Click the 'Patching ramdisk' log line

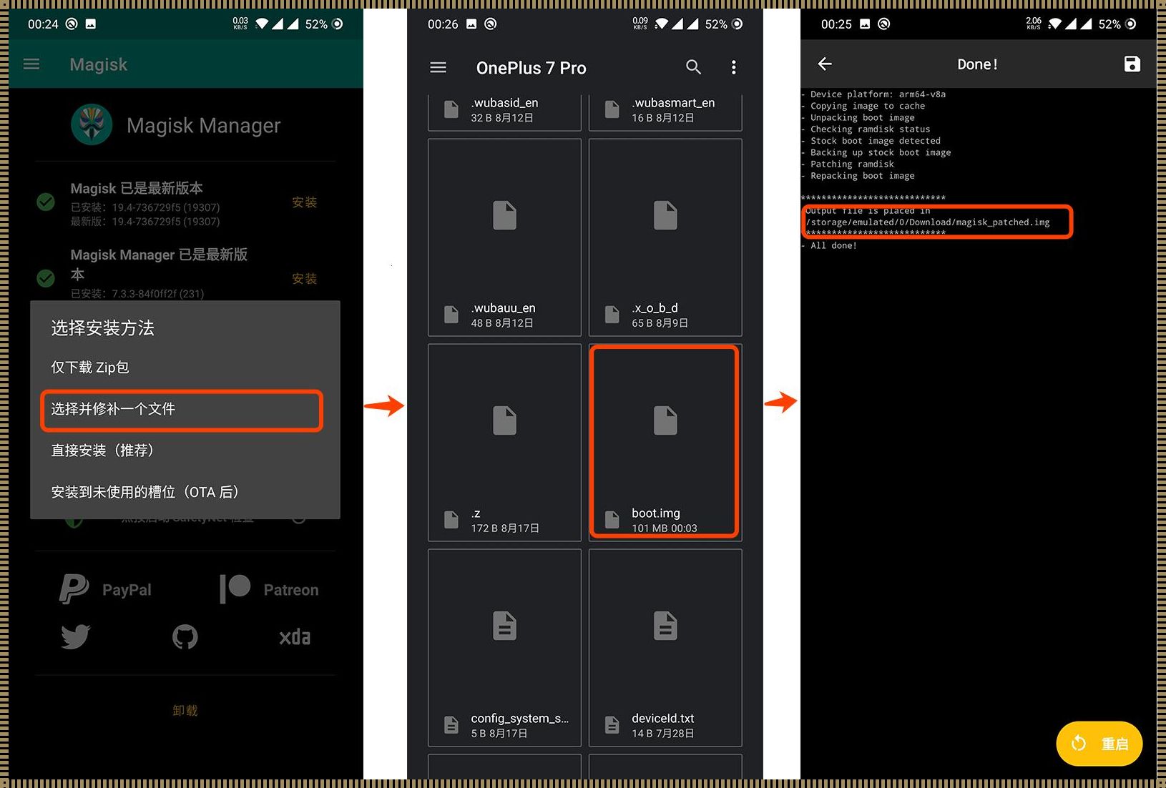point(848,164)
